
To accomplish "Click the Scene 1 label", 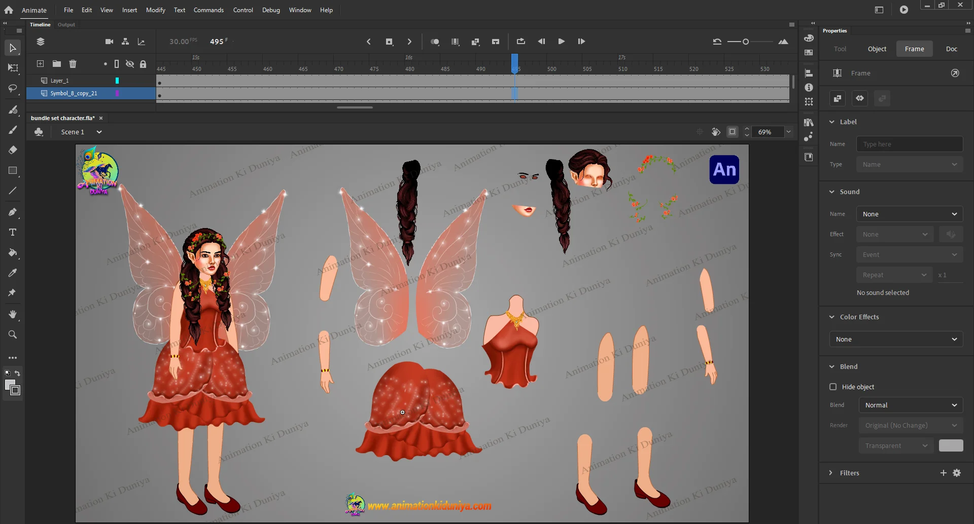I will pyautogui.click(x=73, y=132).
